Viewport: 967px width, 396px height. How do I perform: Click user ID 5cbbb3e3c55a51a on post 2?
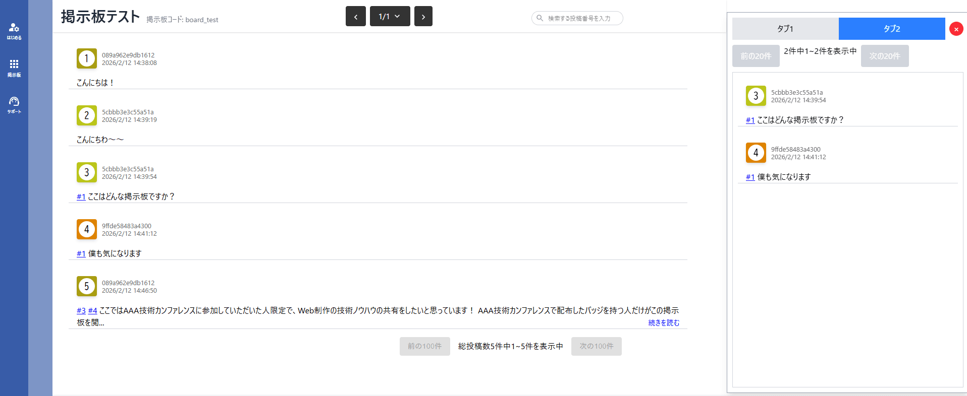click(x=128, y=112)
